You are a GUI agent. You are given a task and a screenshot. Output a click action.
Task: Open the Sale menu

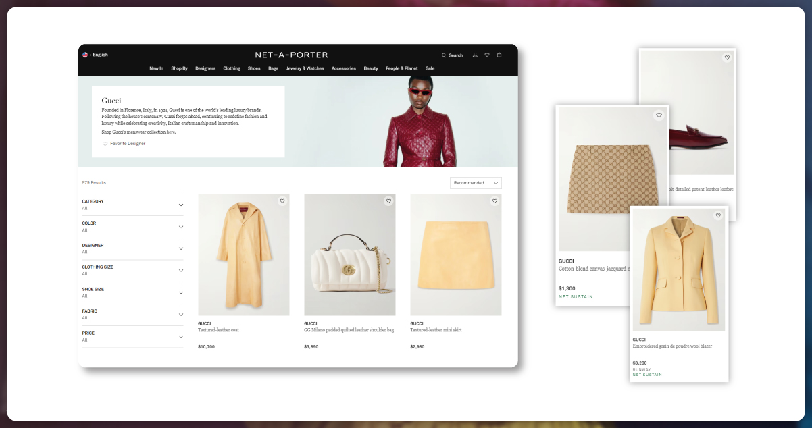[430, 68]
